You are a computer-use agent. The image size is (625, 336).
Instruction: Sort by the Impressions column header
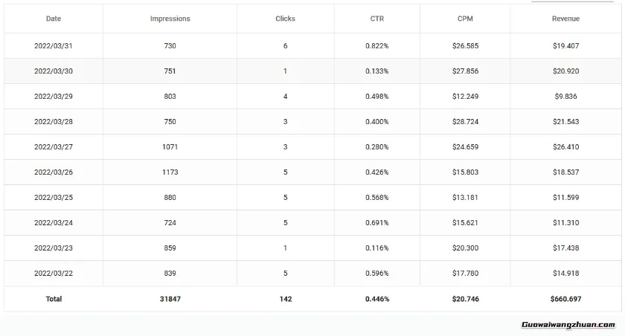pos(170,19)
